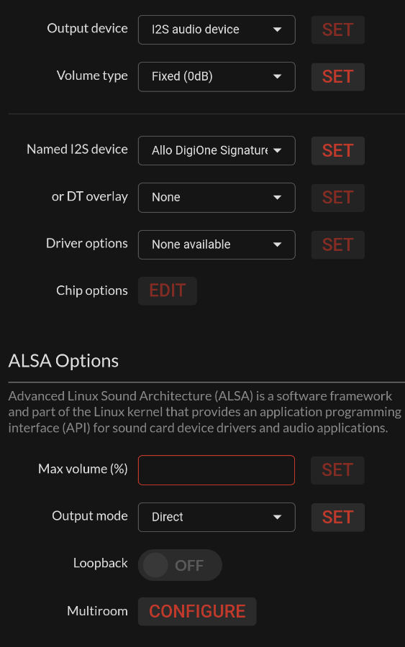
Task: Click the arrow of I2S audio device dropdown
Action: [278, 29]
